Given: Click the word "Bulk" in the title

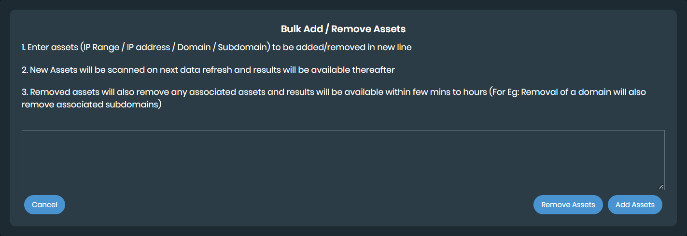Looking at the screenshot, I should pyautogui.click(x=291, y=29).
